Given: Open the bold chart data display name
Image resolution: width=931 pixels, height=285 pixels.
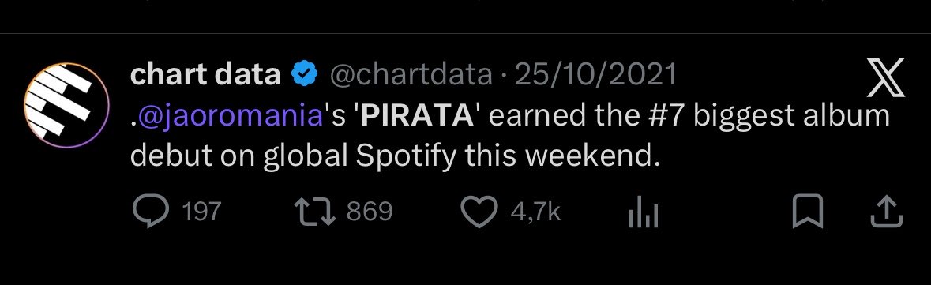Looking at the screenshot, I should coord(205,75).
